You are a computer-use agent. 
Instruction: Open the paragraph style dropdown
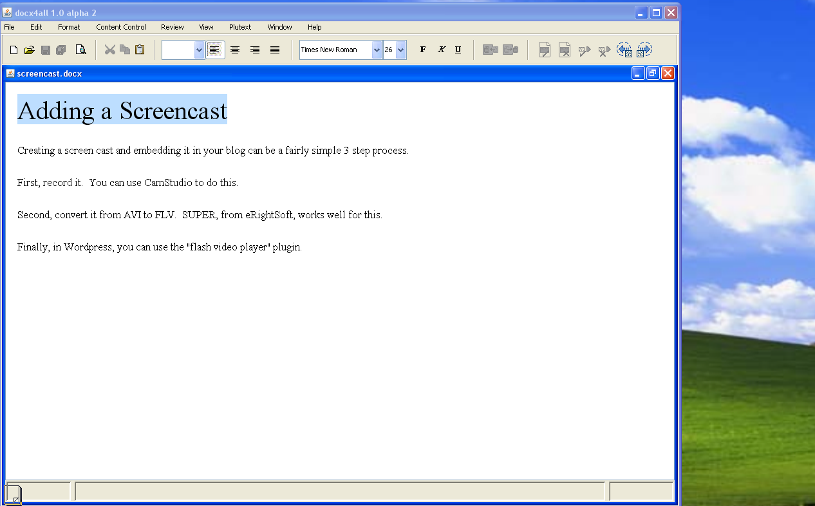tap(199, 50)
